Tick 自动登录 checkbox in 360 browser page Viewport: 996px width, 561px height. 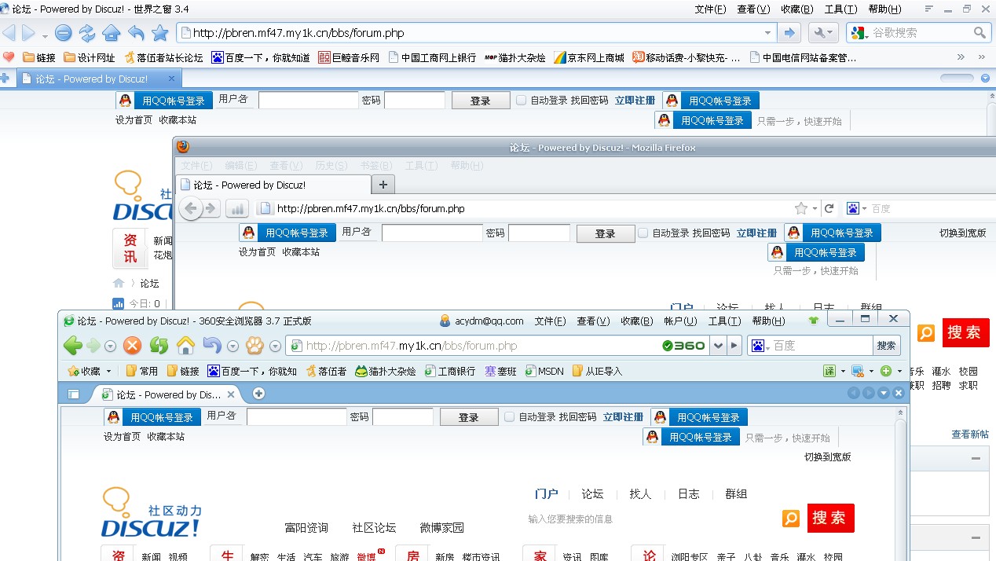(x=510, y=416)
